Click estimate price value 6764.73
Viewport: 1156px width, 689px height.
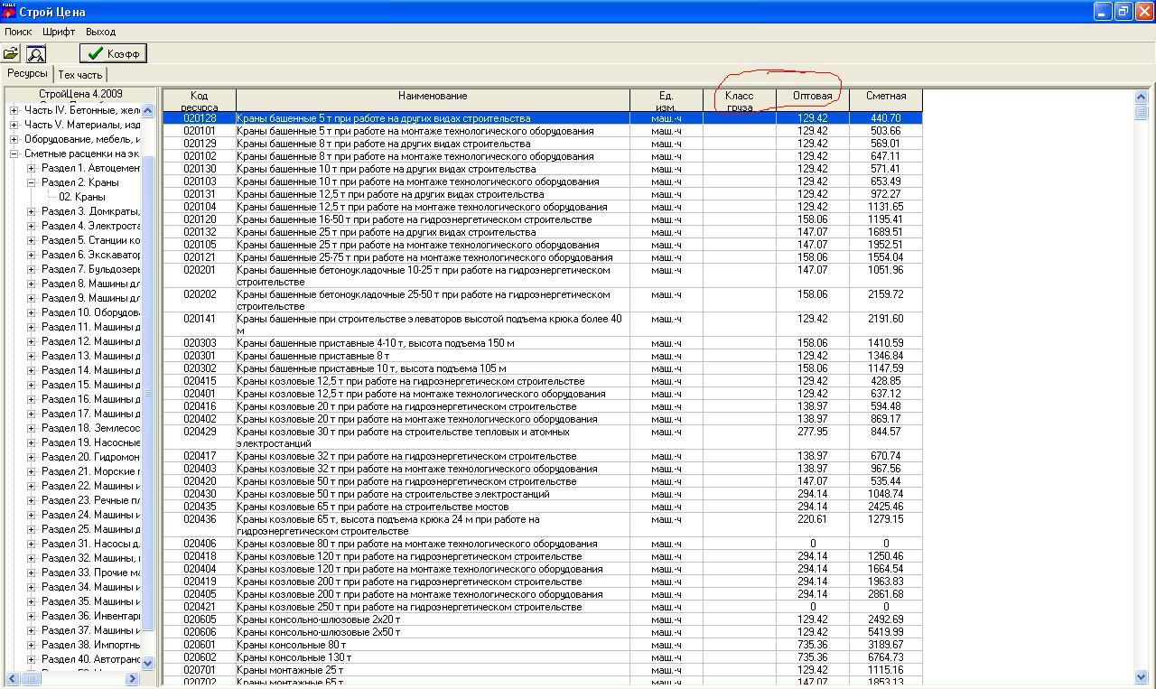point(886,657)
